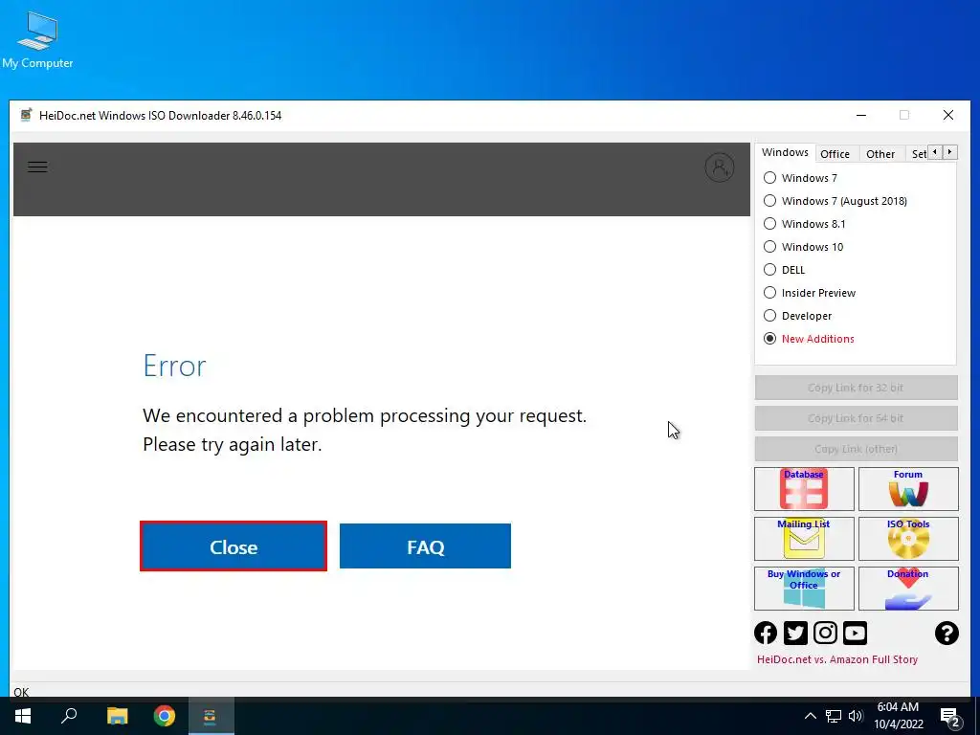The height and width of the screenshot is (735, 980).
Task: Show hidden system tray icons chevron
Action: [810, 716]
